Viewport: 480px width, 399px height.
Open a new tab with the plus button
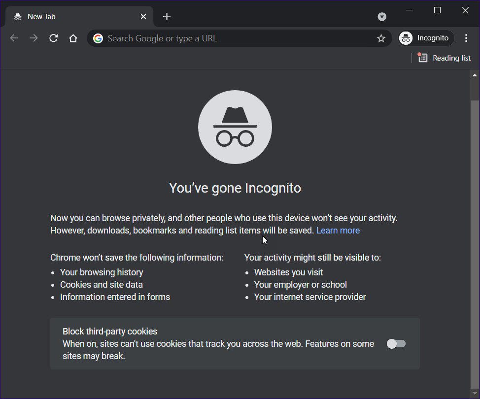167,16
